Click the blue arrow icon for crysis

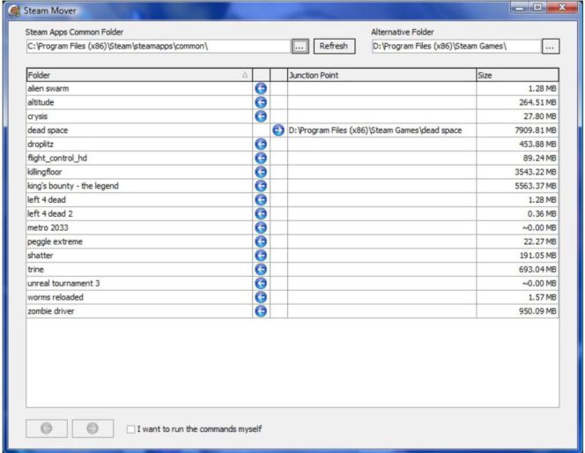261,116
